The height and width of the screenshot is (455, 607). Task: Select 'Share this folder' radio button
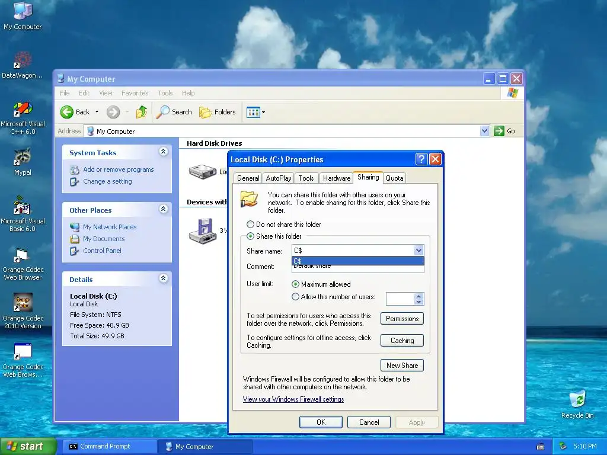(251, 236)
